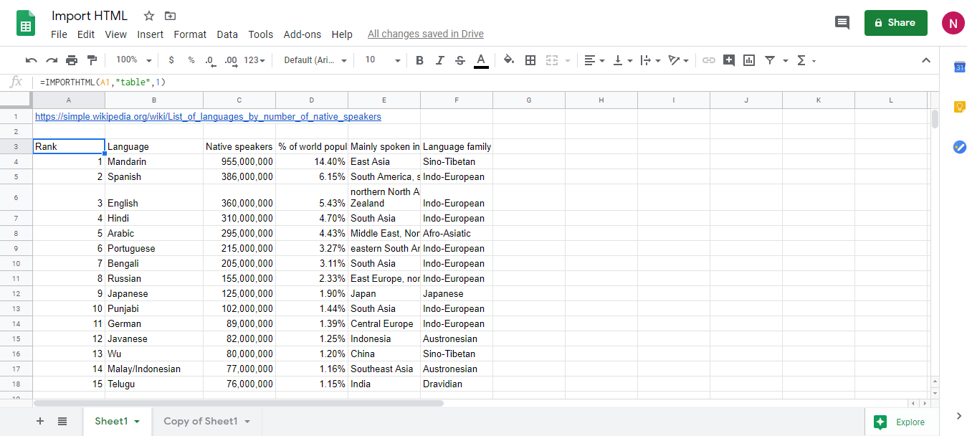Open the font Default Arial dropdown
This screenshot has height=436, width=967.
tap(315, 60)
